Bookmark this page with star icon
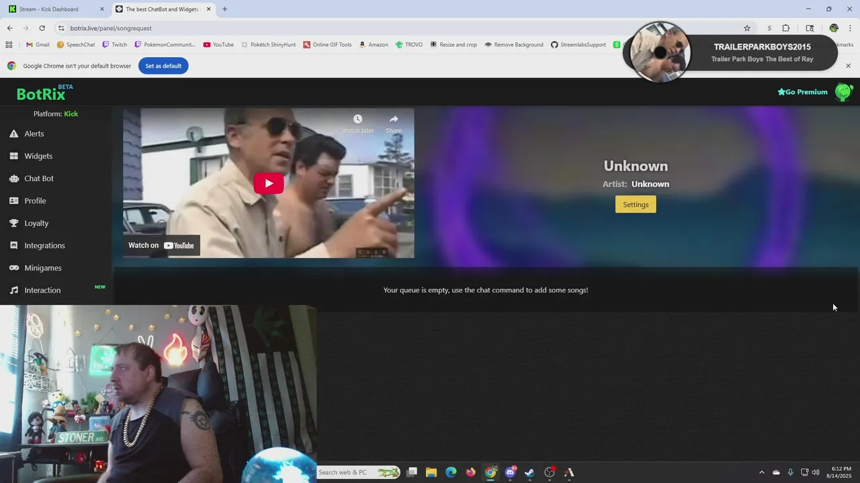 [x=746, y=28]
